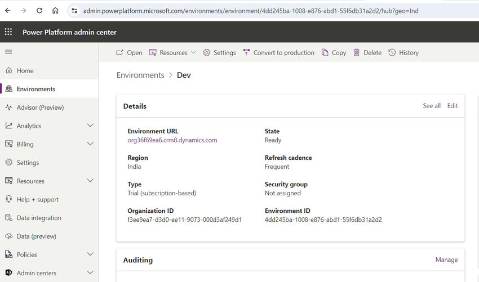Image resolution: width=479 pixels, height=282 pixels.
Task: Click the toolbar Settings gear icon
Action: [x=207, y=52]
